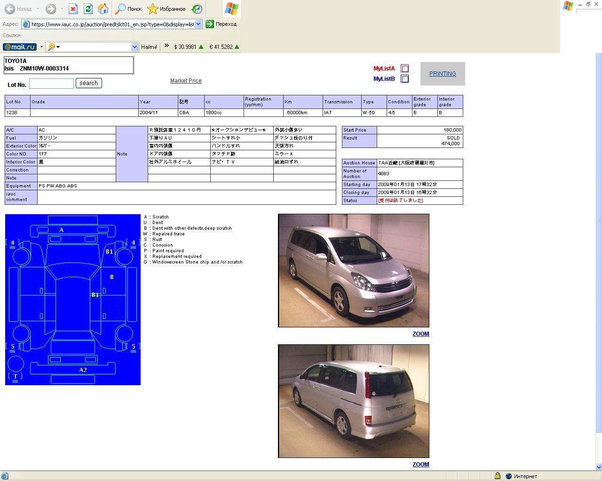
Task: Open Избранное favorites star
Action: [166, 9]
